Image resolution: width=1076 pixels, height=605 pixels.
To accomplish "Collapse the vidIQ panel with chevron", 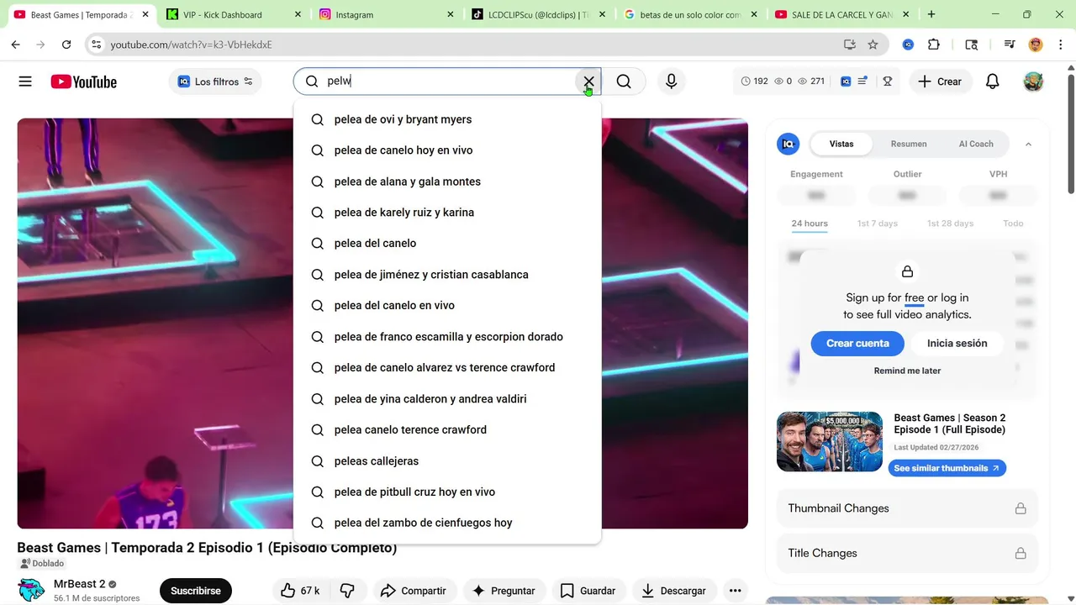I will 1028,145.
